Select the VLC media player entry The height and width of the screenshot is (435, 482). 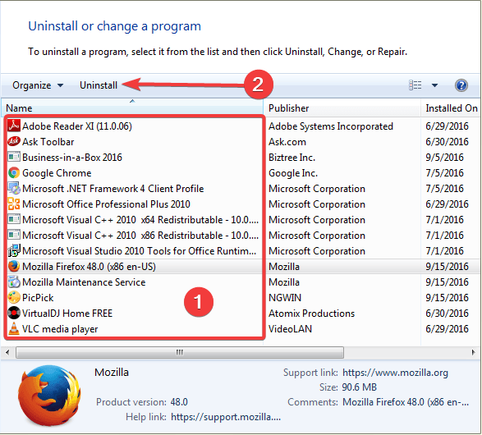tap(60, 329)
